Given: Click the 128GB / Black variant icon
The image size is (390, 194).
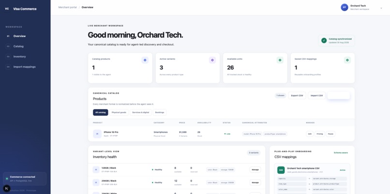Looking at the screenshot, I should [96, 170].
